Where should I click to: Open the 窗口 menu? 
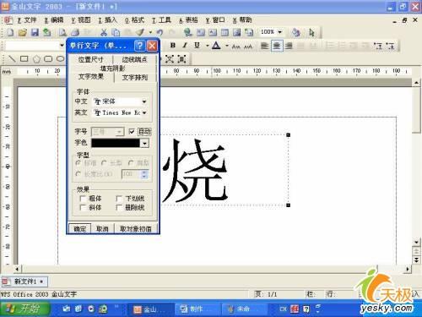[x=215, y=20]
